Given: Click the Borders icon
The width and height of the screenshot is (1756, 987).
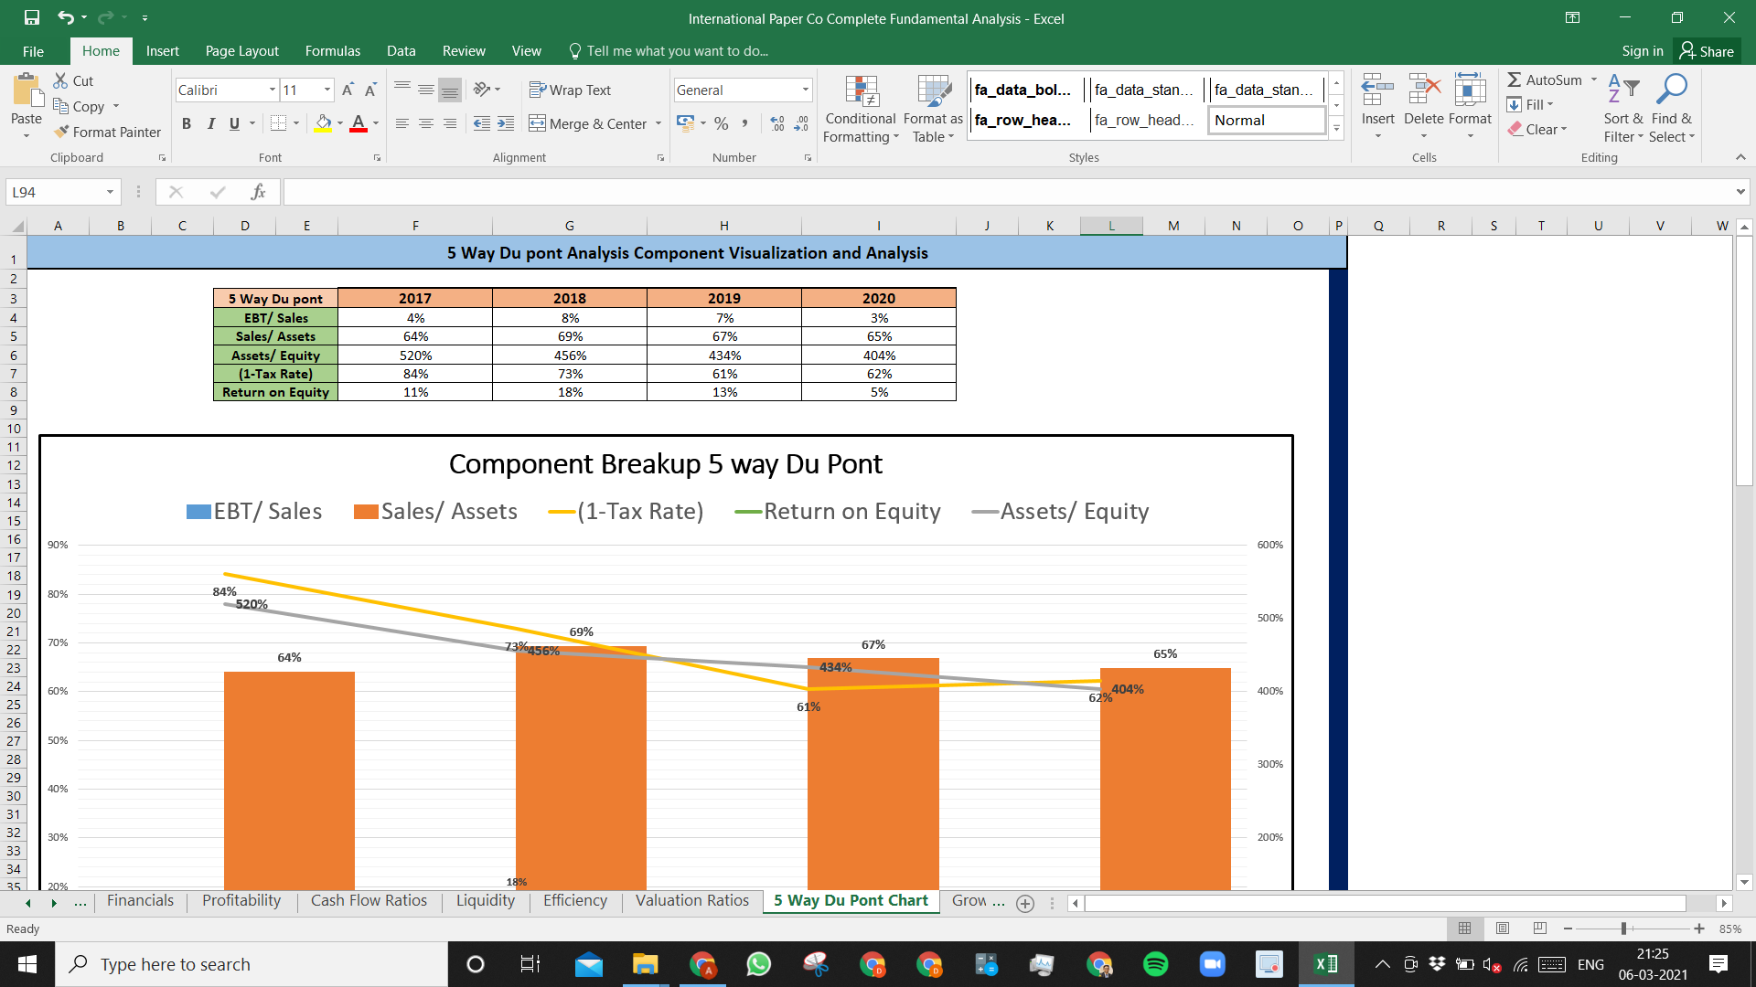Looking at the screenshot, I should point(279,123).
